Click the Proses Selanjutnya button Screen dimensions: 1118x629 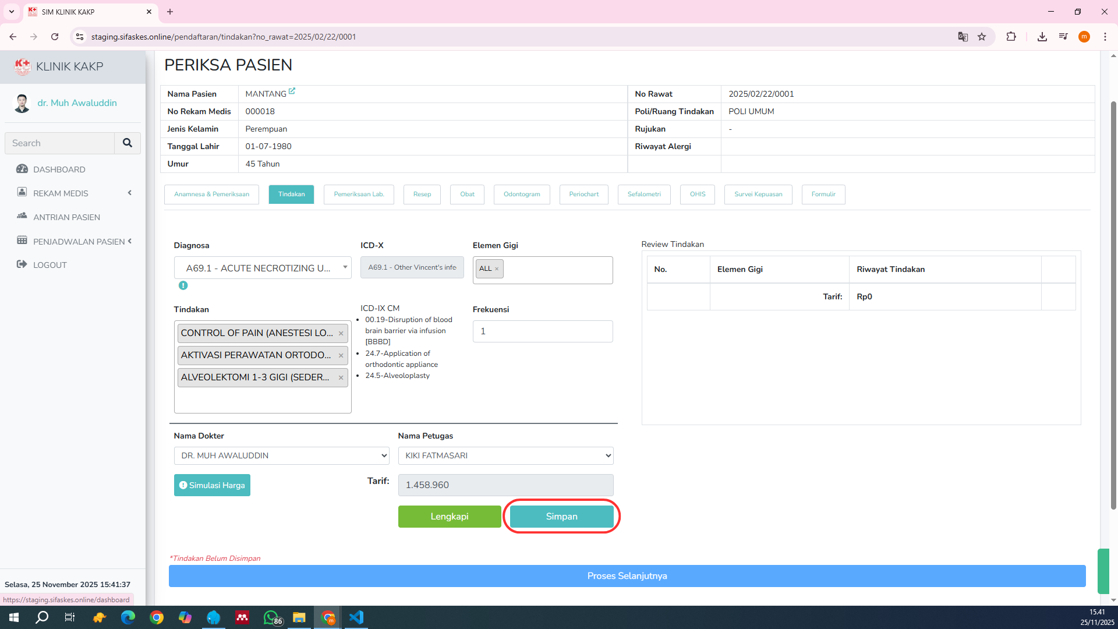click(627, 576)
